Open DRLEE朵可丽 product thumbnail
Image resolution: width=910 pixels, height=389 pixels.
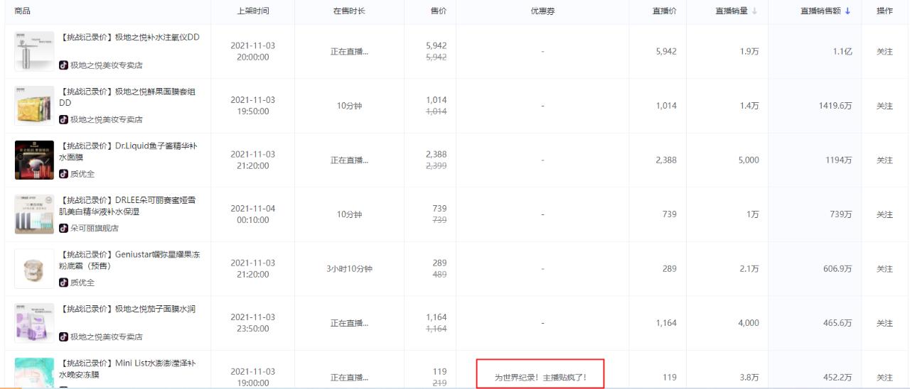[34, 214]
